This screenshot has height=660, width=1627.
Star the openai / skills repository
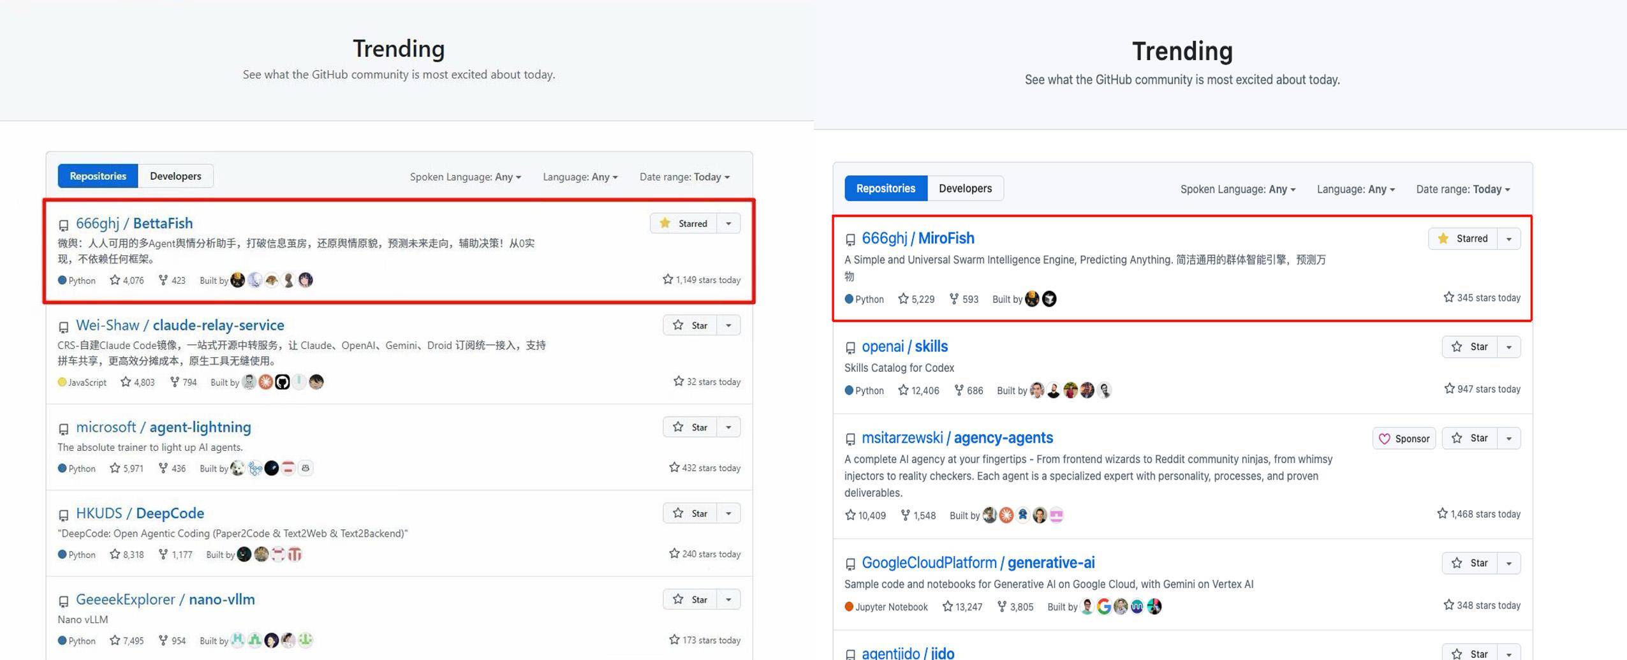pos(1470,347)
